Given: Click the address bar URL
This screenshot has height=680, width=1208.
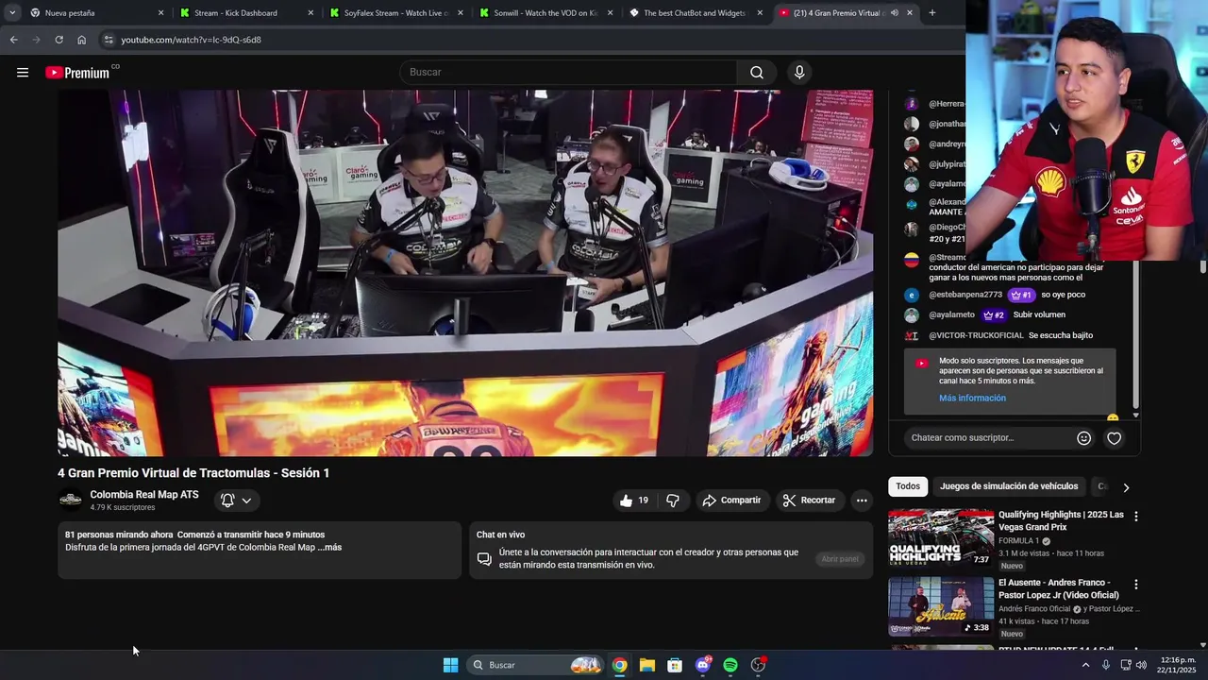Looking at the screenshot, I should click(x=191, y=40).
